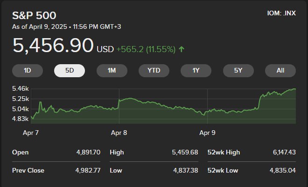
Task: Click the Apr 7 axis label
Action: (x=31, y=133)
